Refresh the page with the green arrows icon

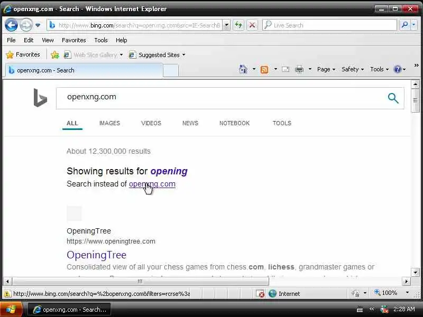point(238,25)
